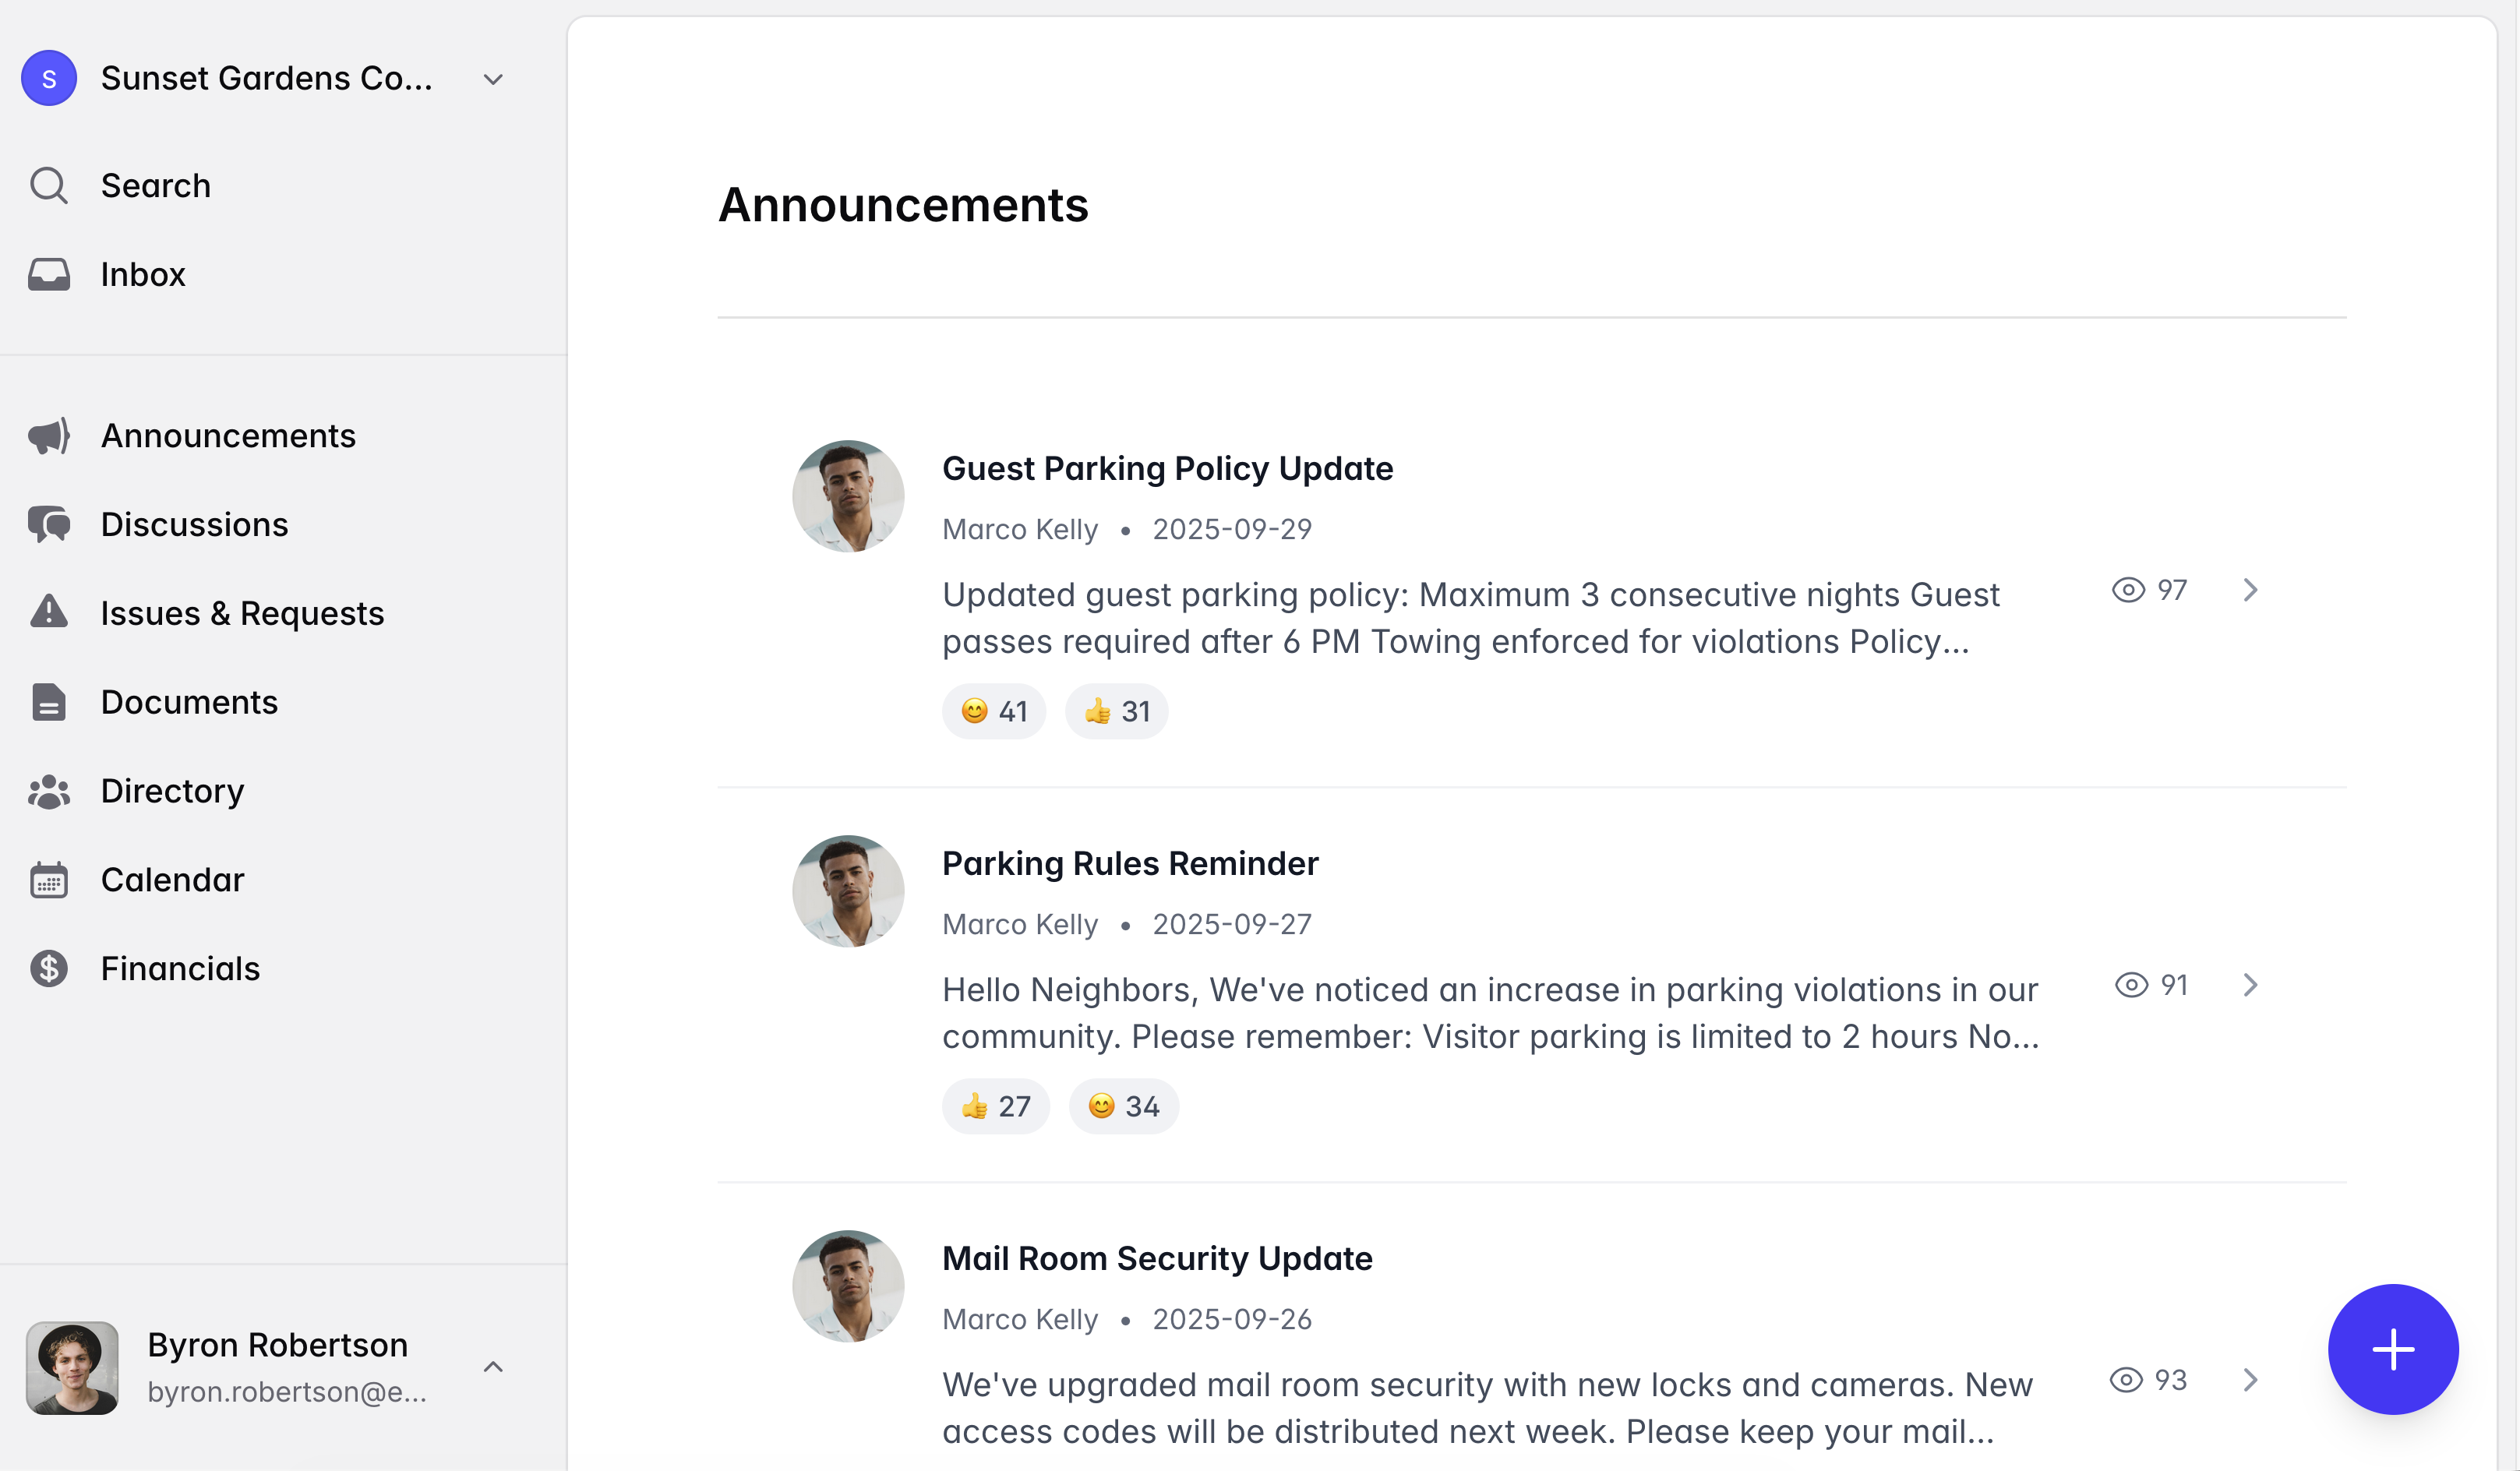This screenshot has height=1471, width=2520.
Task: Click the Directory people icon
Action: point(48,791)
